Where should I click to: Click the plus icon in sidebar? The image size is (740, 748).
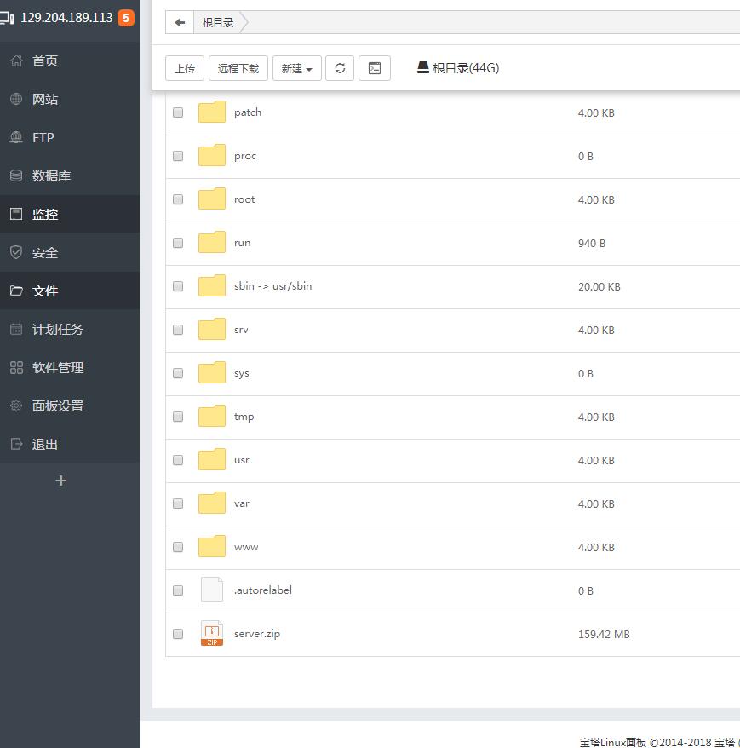pyautogui.click(x=60, y=480)
